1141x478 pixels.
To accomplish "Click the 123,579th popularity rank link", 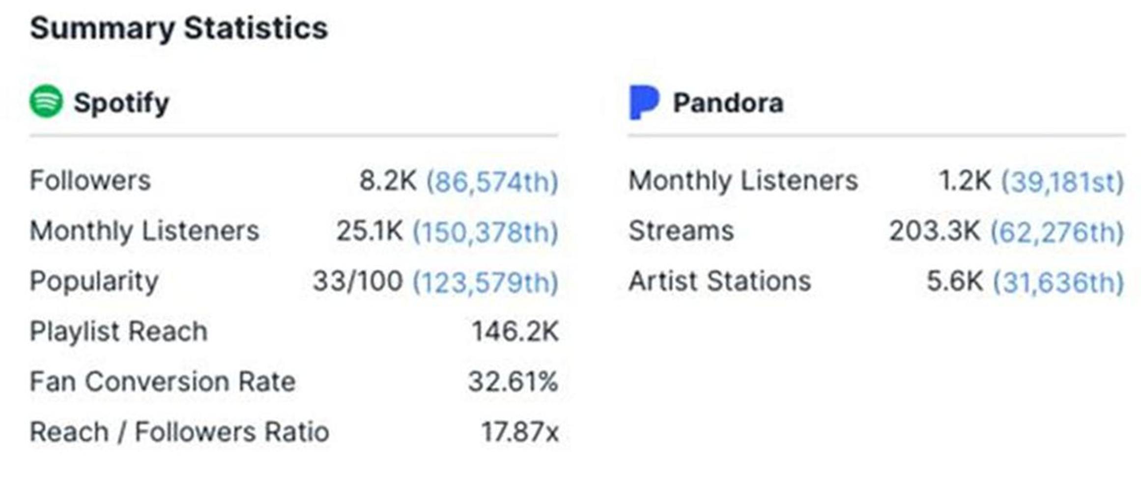I will (485, 282).
